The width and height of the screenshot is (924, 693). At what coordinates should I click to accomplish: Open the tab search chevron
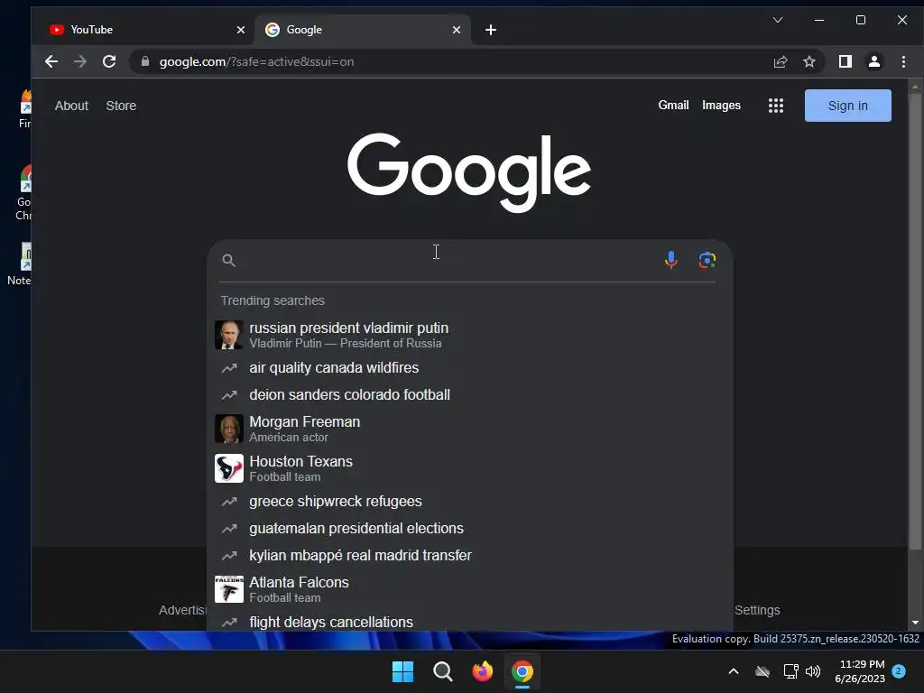(x=778, y=20)
